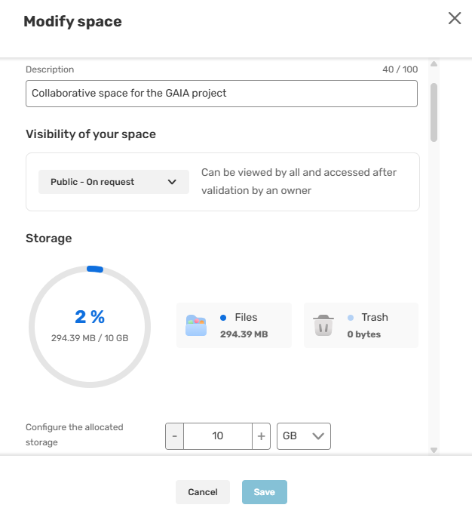Click the Trash bin icon
This screenshot has width=472, height=514.
[323, 325]
